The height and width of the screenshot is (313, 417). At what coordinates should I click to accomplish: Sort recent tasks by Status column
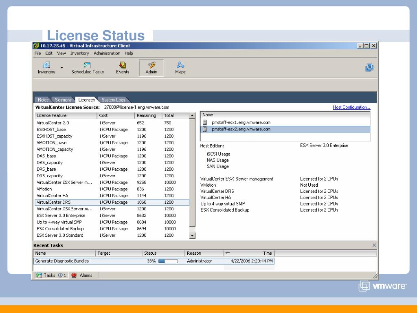[163, 253]
